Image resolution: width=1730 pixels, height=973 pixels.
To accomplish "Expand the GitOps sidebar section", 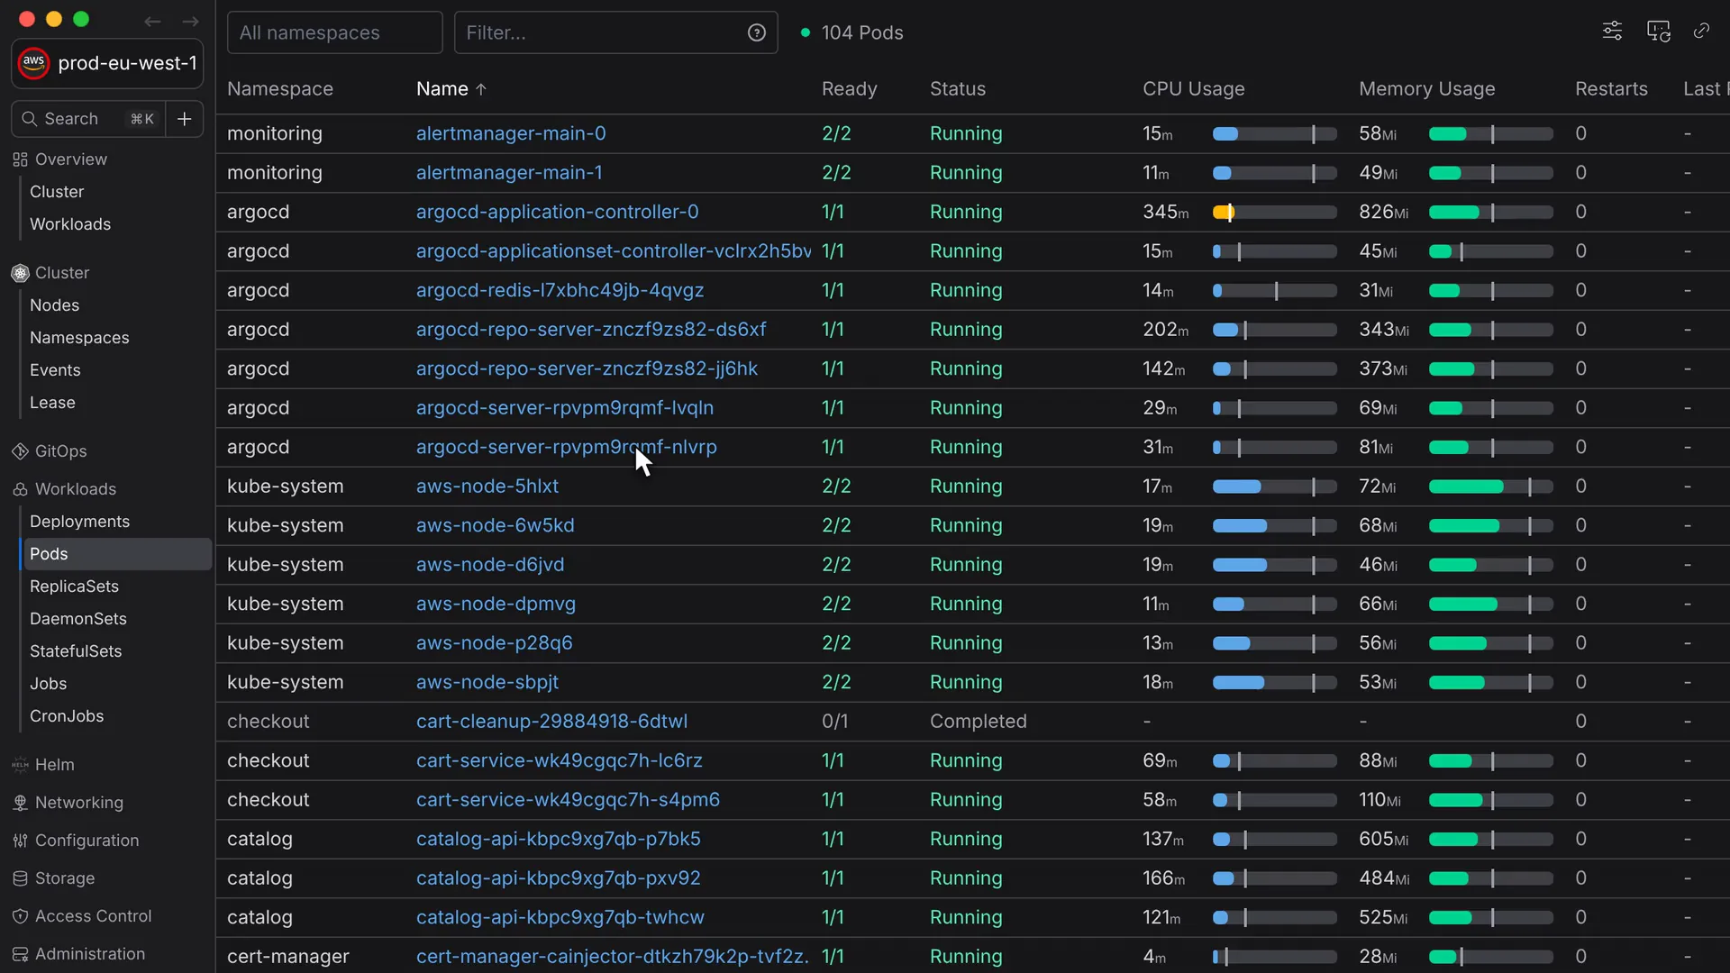I will [61, 451].
